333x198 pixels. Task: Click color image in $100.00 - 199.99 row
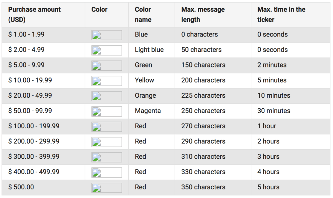click(107, 127)
